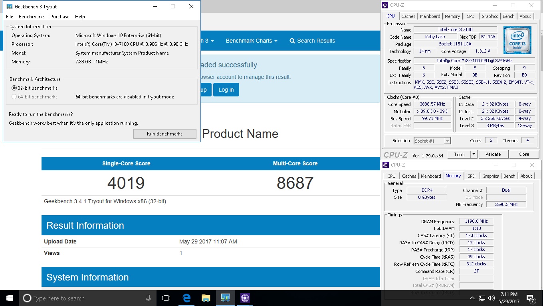
Task: Switch to Graphics tab in top CPU-Z
Action: 489,16
